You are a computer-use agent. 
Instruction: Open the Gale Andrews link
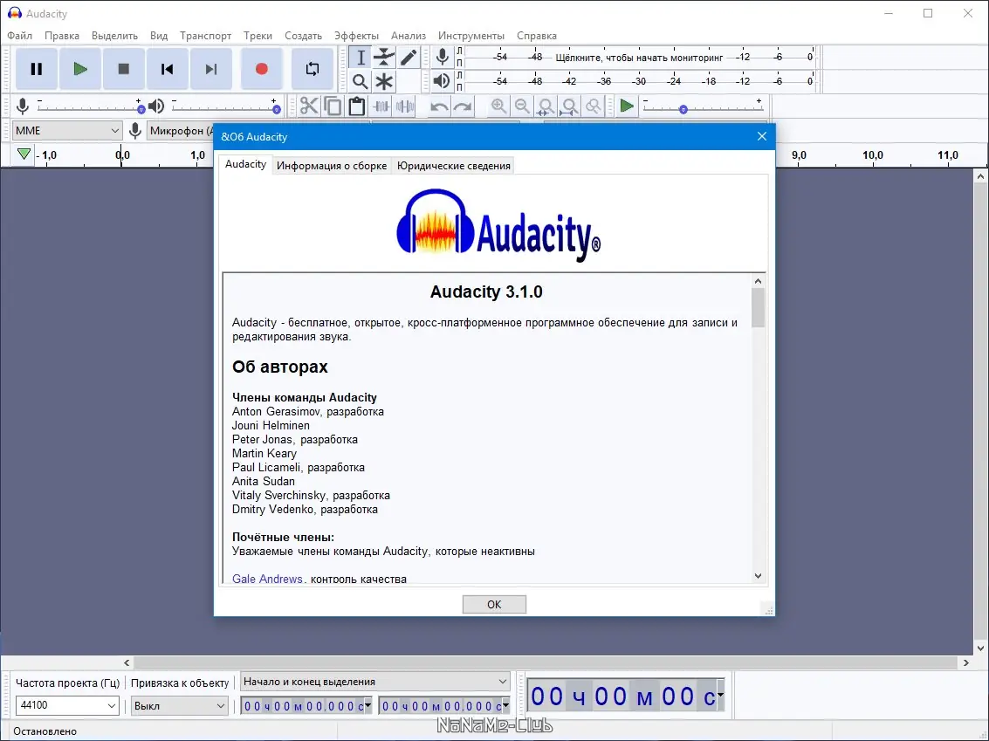(267, 579)
